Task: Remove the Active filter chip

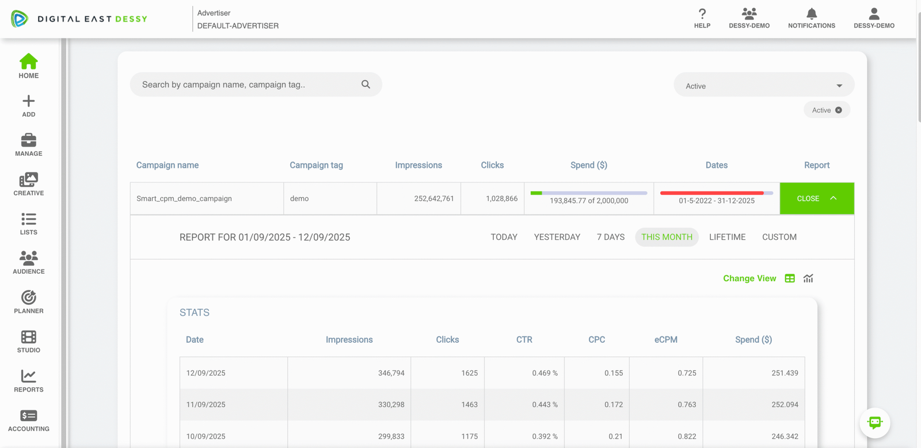Action: [x=839, y=110]
